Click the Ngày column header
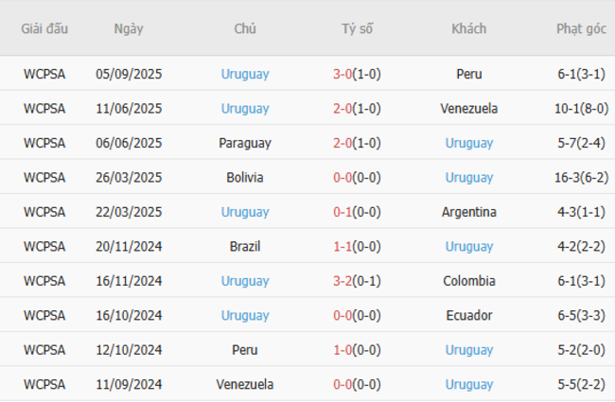This screenshot has width=615, height=402. (129, 28)
